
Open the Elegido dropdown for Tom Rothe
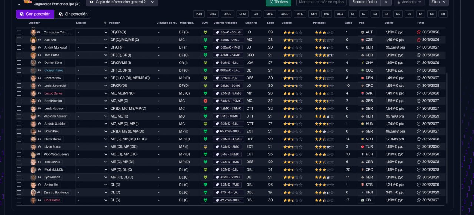(x=92, y=55)
